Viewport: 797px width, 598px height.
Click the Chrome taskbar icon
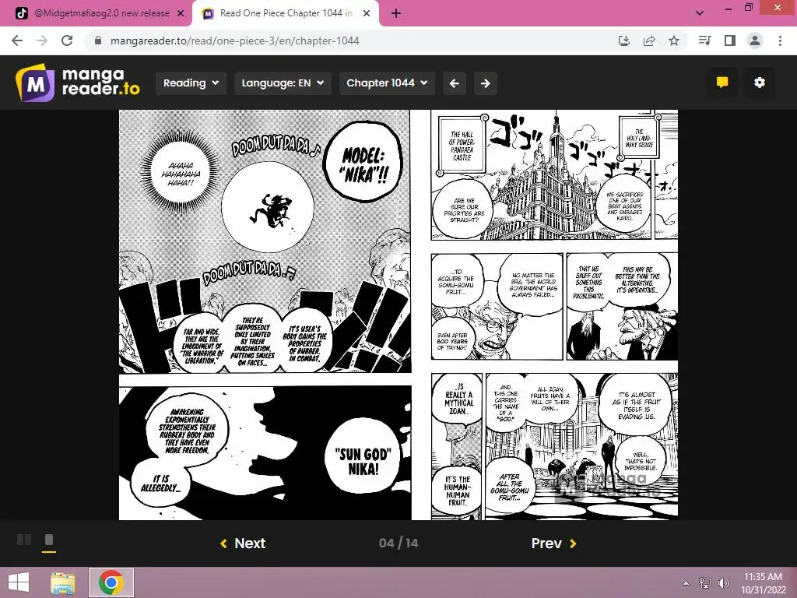click(111, 582)
